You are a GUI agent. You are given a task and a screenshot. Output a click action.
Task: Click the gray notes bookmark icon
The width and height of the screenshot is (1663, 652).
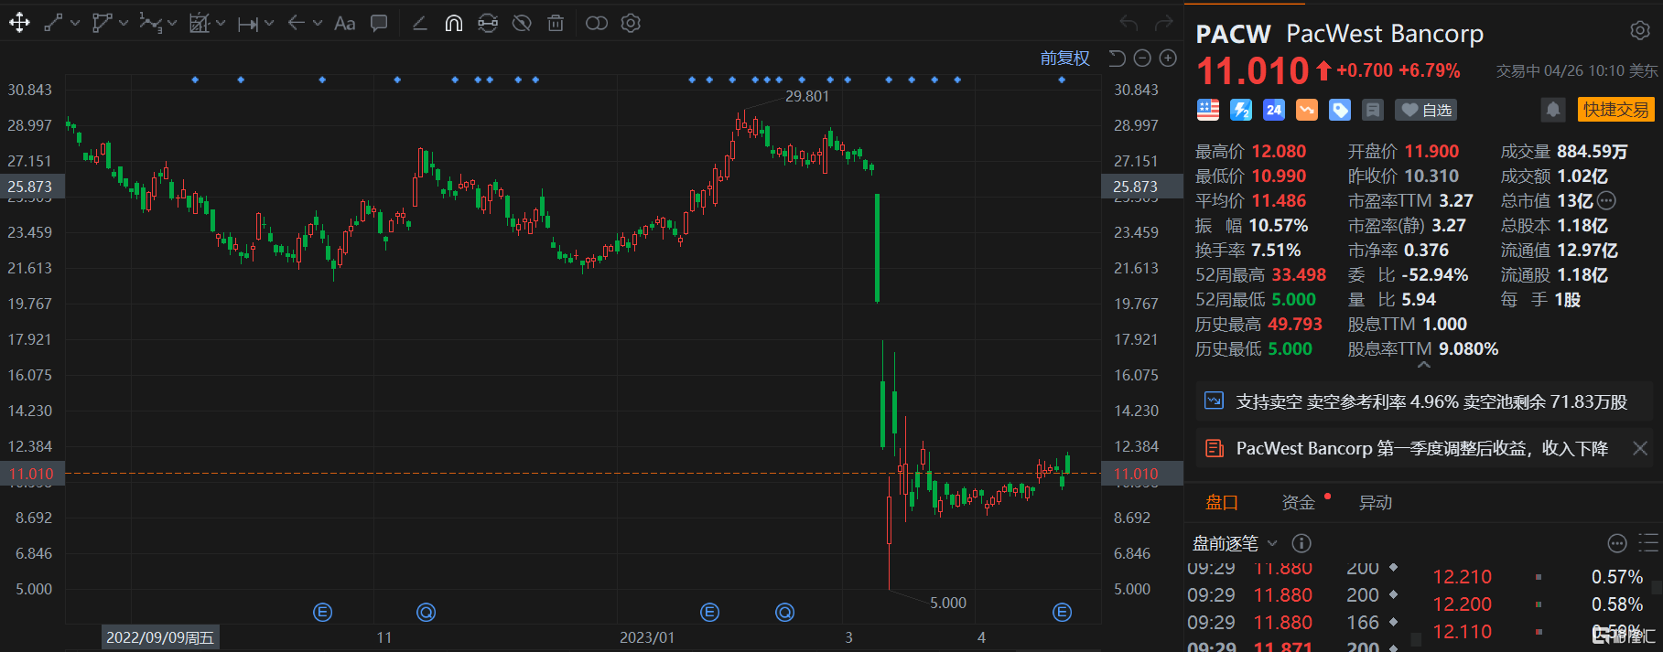click(x=1373, y=110)
